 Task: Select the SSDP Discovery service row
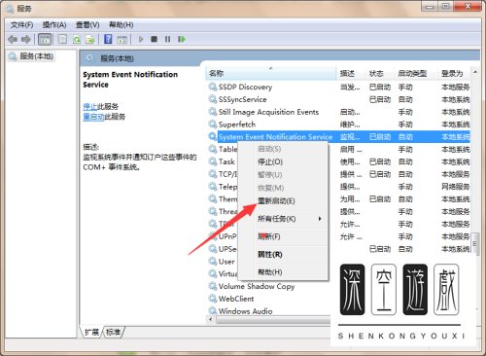coord(339,88)
